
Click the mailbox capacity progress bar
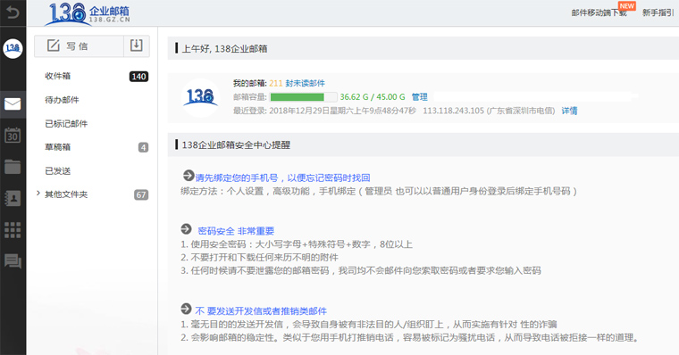304,97
